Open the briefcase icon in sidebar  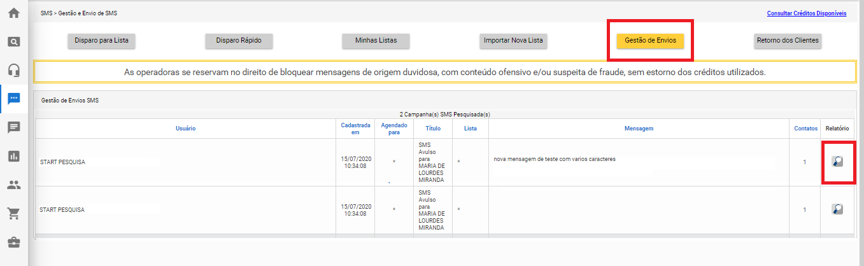[x=13, y=242]
